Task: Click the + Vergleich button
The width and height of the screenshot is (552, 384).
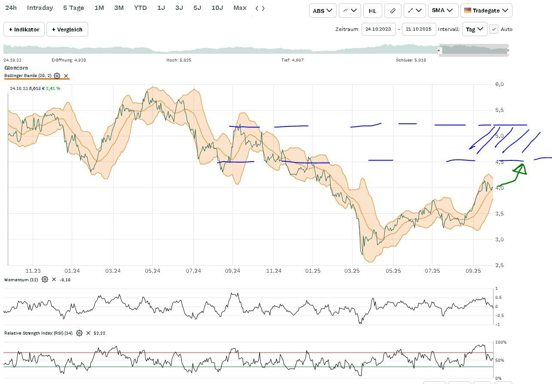Action: (67, 29)
